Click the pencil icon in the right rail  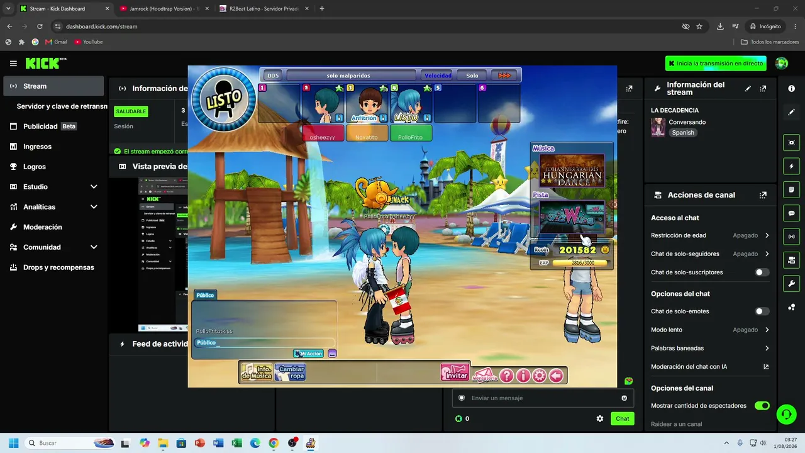point(791,112)
